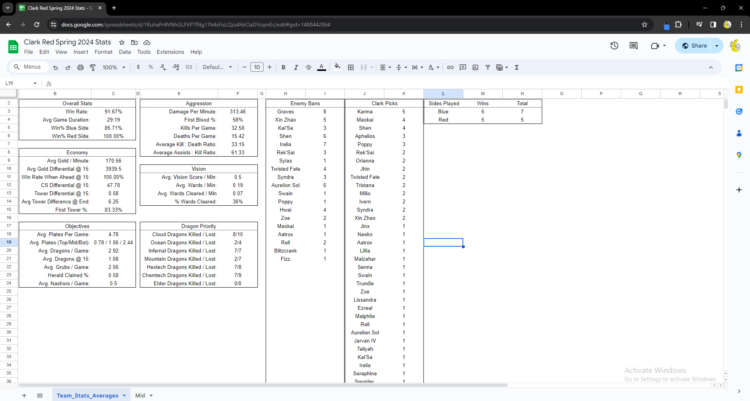
Task: Open Contacts side panel icon
Action: (739, 133)
